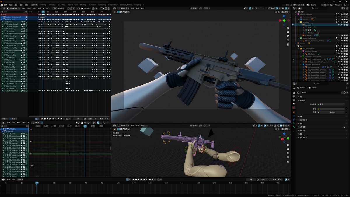
Task: Click the world background 颜色 color swatch
Action: (x=333, y=109)
